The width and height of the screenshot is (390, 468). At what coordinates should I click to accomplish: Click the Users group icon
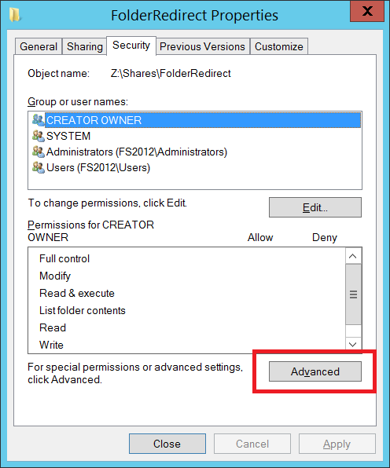point(39,167)
